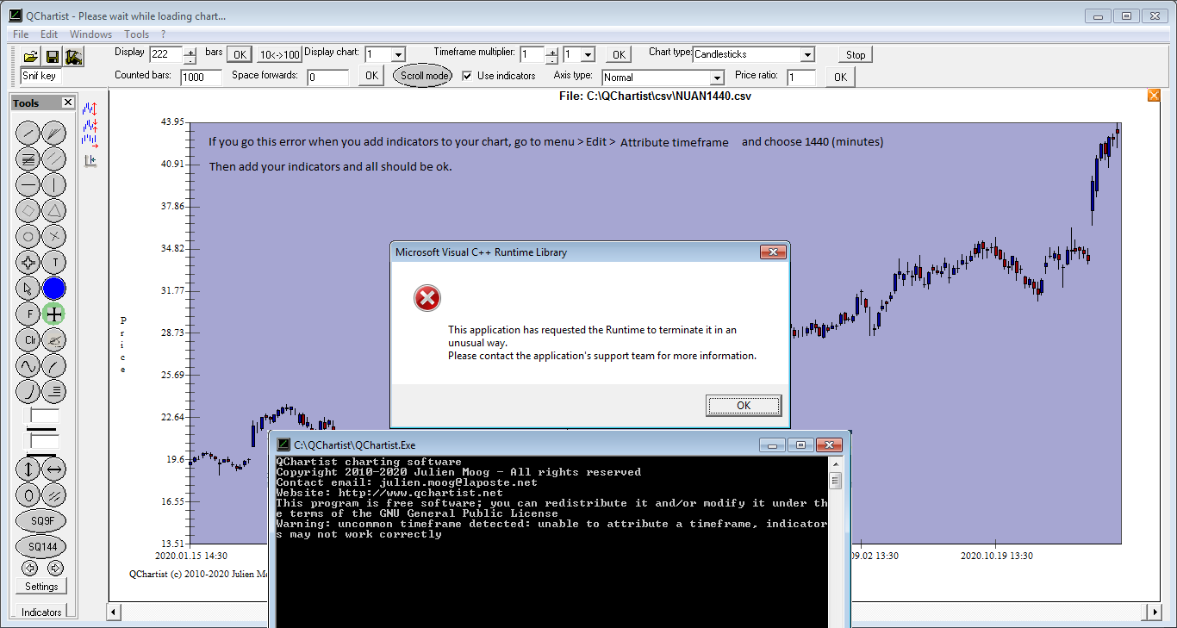This screenshot has width=1177, height=628.
Task: Open the Display chart number dropdown
Action: click(397, 54)
